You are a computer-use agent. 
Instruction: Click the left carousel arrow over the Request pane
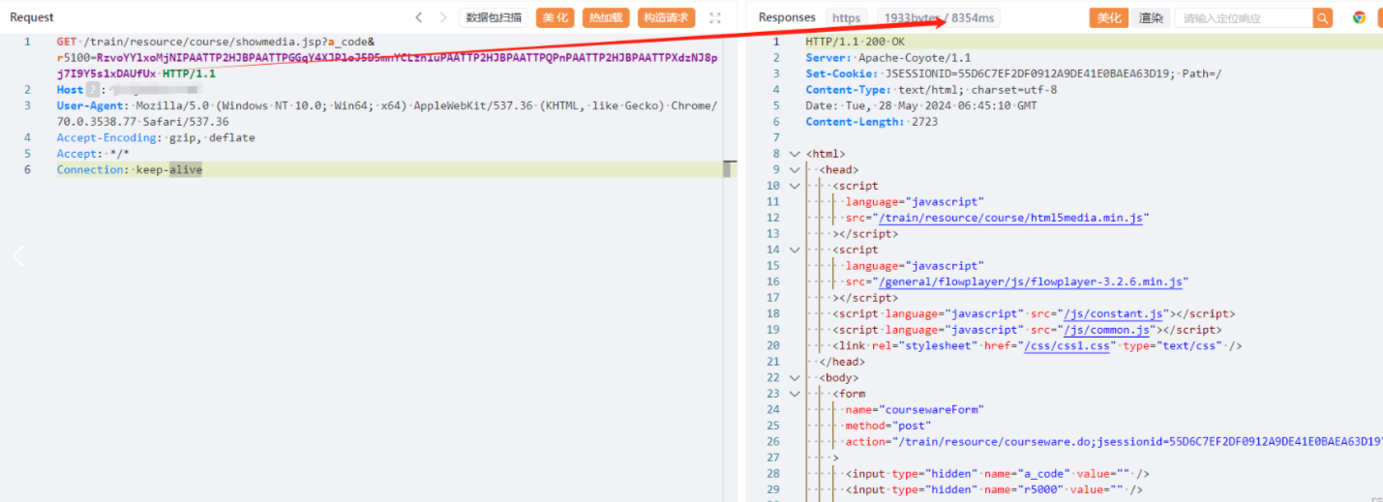click(x=17, y=256)
